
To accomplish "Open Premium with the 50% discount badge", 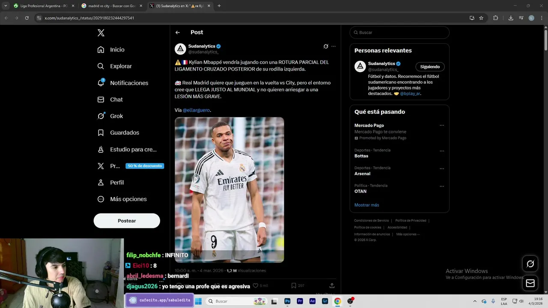I will click(x=131, y=166).
